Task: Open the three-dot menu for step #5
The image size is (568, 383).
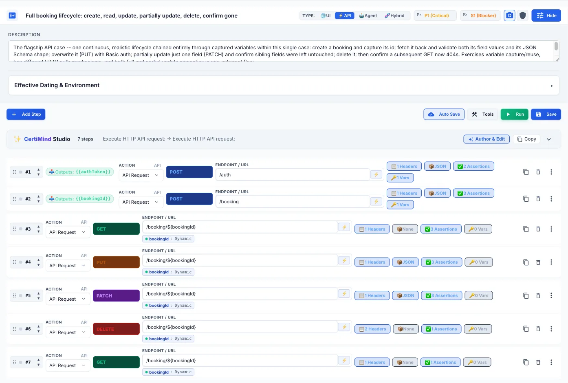Action: tap(551, 295)
